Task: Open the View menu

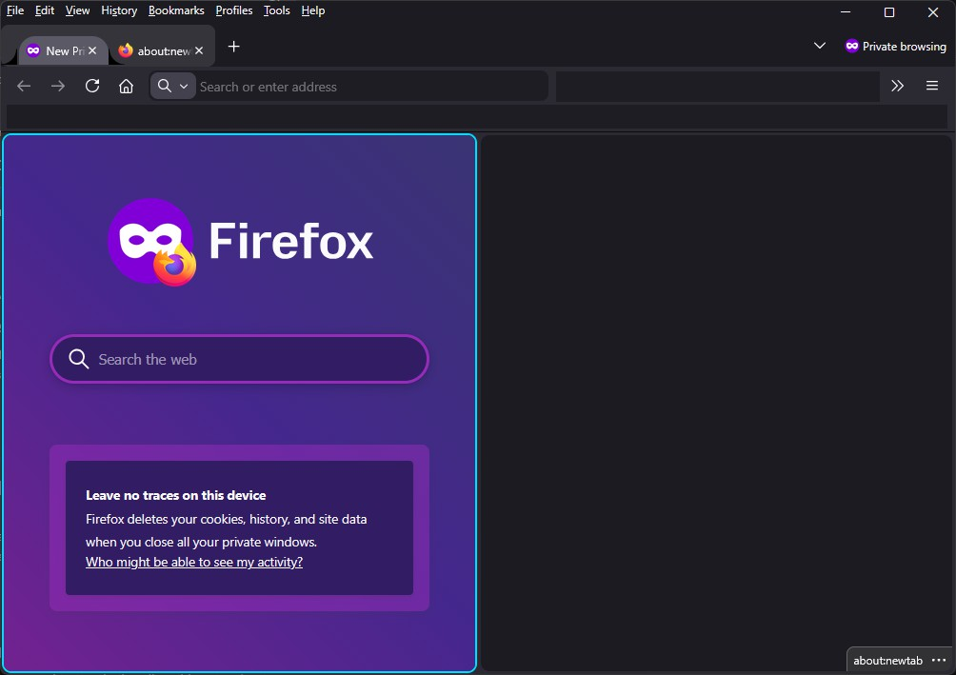Action: [77, 10]
